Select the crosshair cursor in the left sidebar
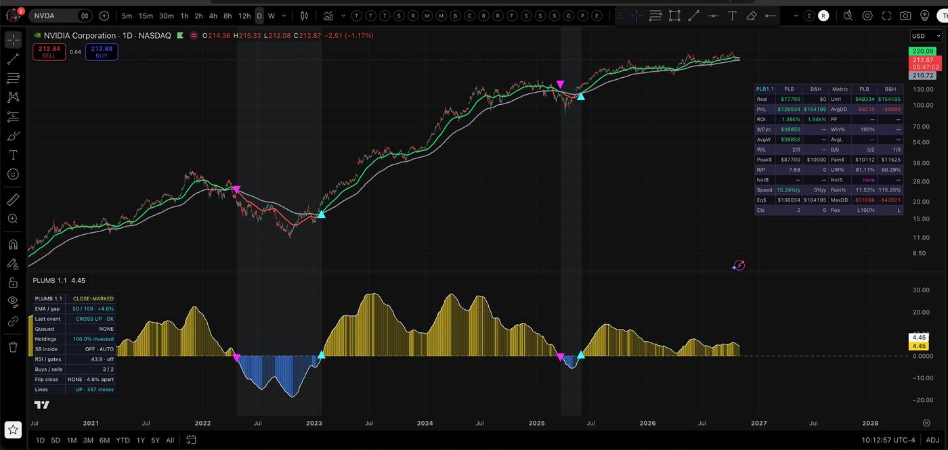Screen dimensions: 948x450 coord(13,40)
